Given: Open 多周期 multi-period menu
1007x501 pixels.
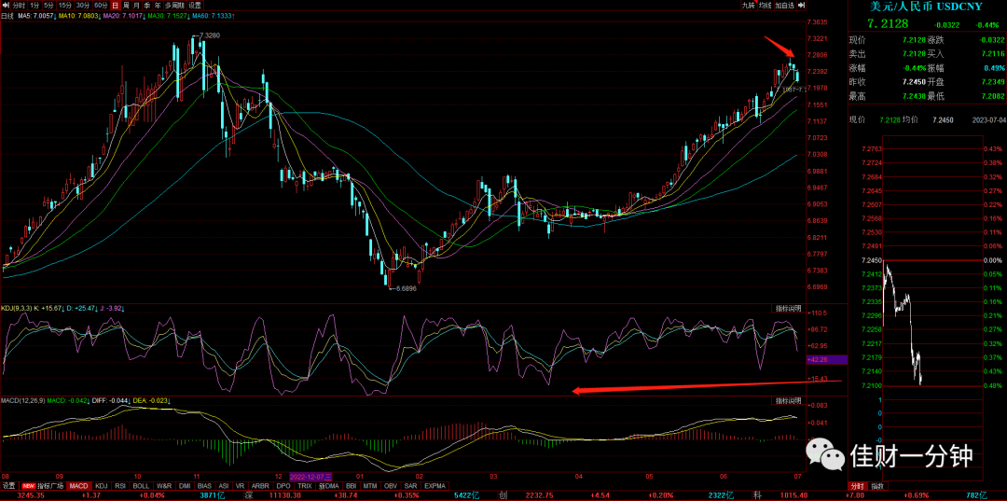Looking at the screenshot, I should (174, 6).
